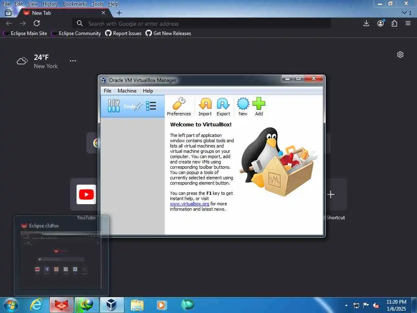Click the Eclipse r3dfox window preview thumbnail

point(61,260)
